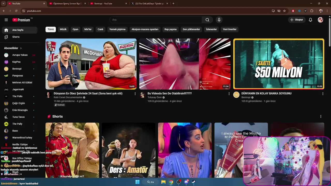Open the black cat extension icon
Image resolution: width=331 pixels, height=186 pixels.
coord(305,11)
